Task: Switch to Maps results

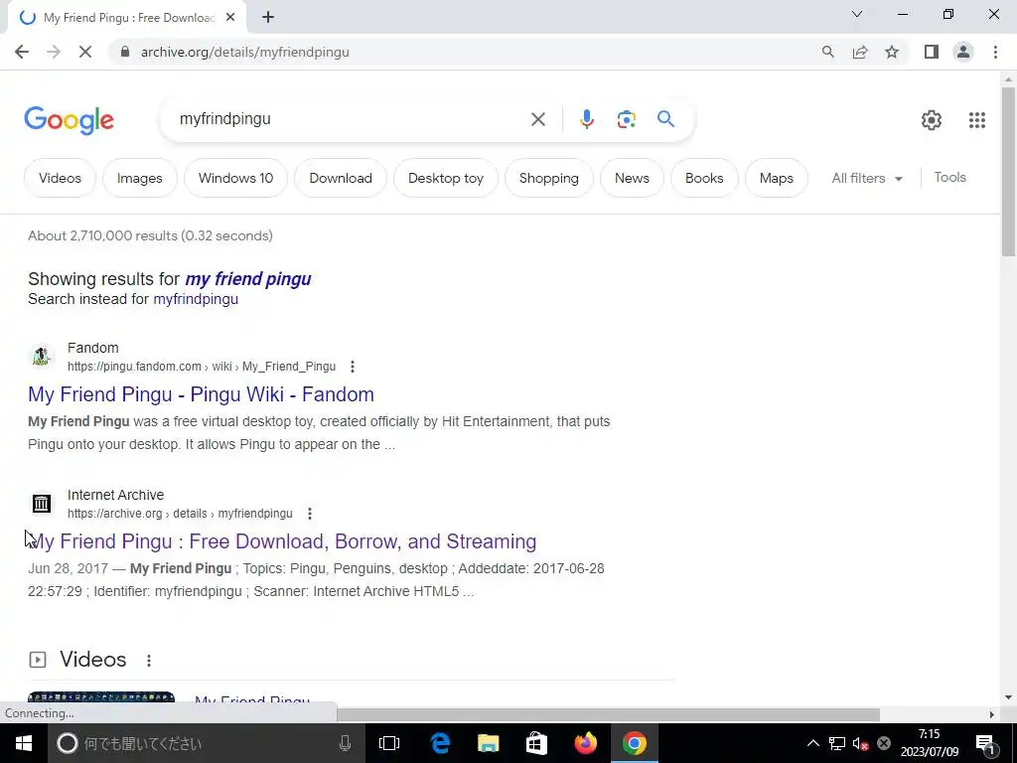Action: [x=777, y=179]
